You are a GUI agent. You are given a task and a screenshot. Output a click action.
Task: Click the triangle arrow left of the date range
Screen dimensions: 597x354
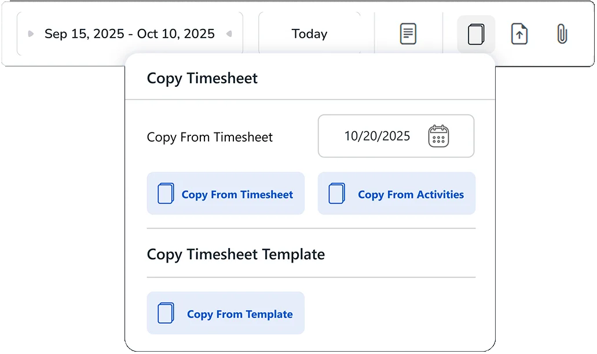tap(31, 34)
